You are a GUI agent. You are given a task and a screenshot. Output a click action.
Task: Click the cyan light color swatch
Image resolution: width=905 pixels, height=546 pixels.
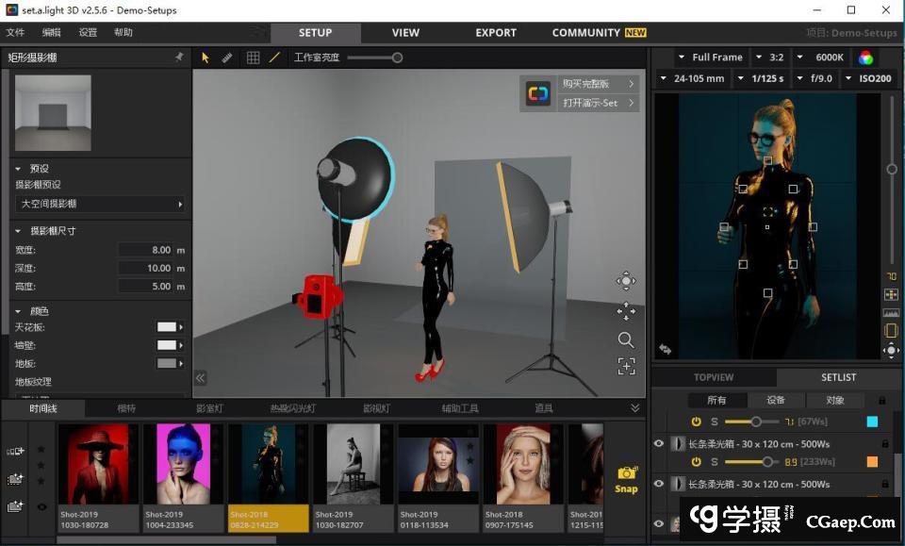(x=872, y=422)
